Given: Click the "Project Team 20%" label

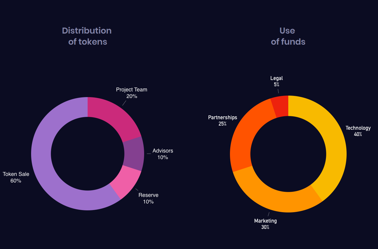Looking at the screenshot, I should (132, 93).
